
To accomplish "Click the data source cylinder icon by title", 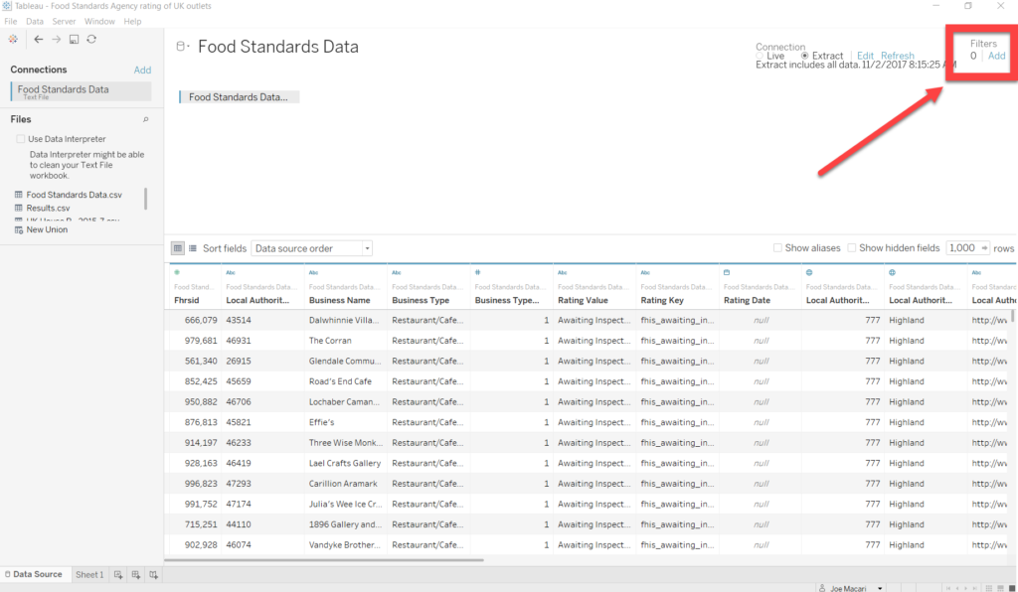I will pos(181,46).
